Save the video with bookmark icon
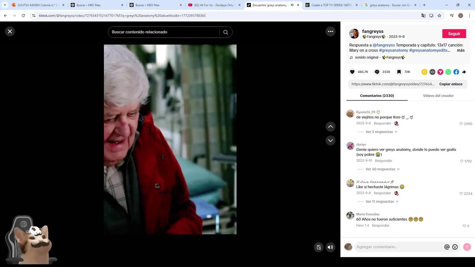Screen dimensions: 475x267 tap(399, 72)
